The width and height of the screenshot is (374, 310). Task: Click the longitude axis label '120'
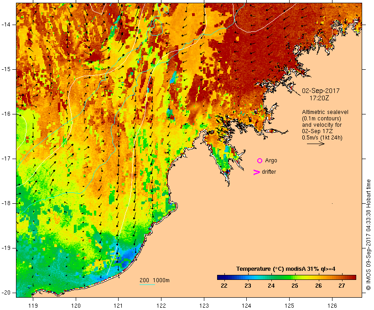76,305
